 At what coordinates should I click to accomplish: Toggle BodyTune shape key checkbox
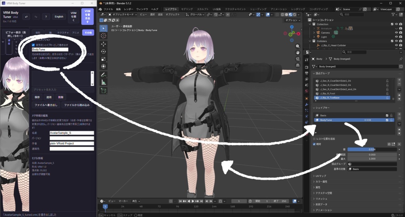387,120
